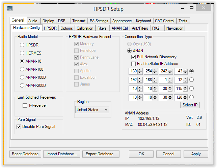
Task: Go to the Appearance tab
Action: [x=122, y=21]
